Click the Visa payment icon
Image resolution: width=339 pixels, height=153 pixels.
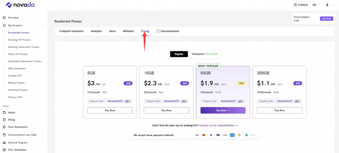197,135
